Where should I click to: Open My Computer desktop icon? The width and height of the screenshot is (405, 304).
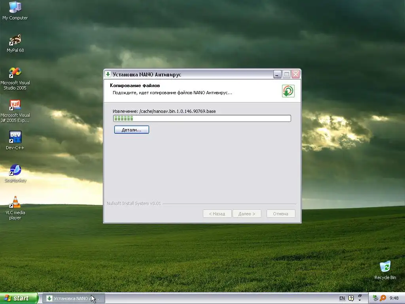point(15,11)
